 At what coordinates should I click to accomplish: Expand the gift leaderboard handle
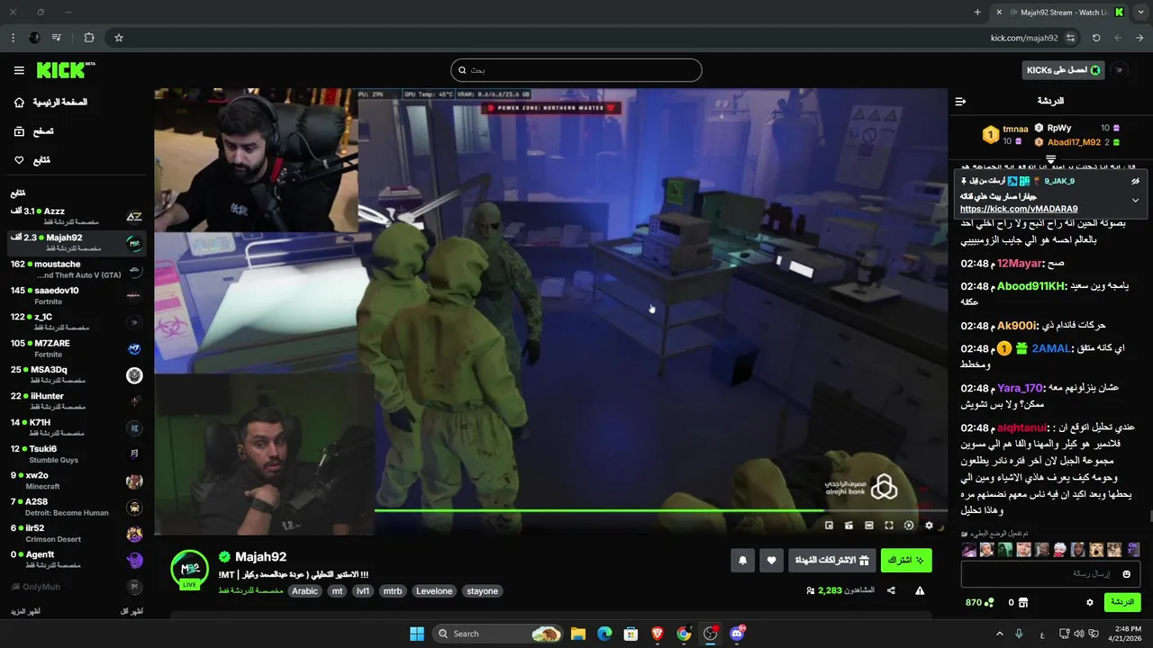tap(1050, 158)
